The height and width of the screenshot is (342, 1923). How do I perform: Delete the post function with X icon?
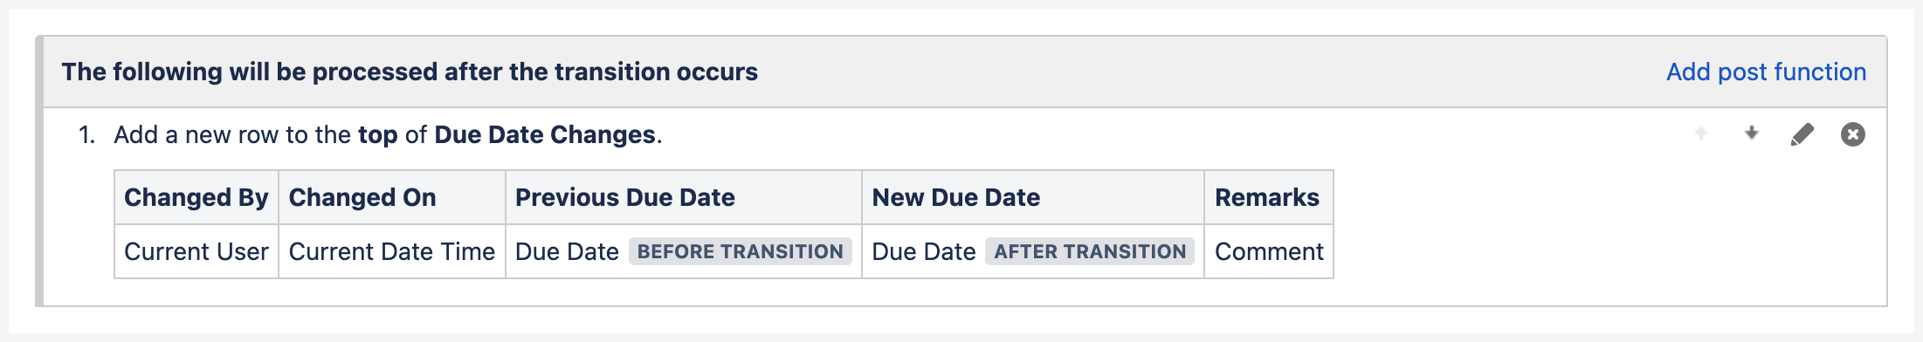(x=1852, y=134)
